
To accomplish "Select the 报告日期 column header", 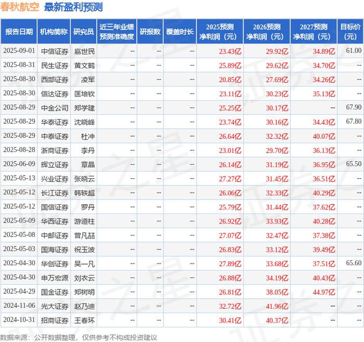I will click(x=19, y=32).
